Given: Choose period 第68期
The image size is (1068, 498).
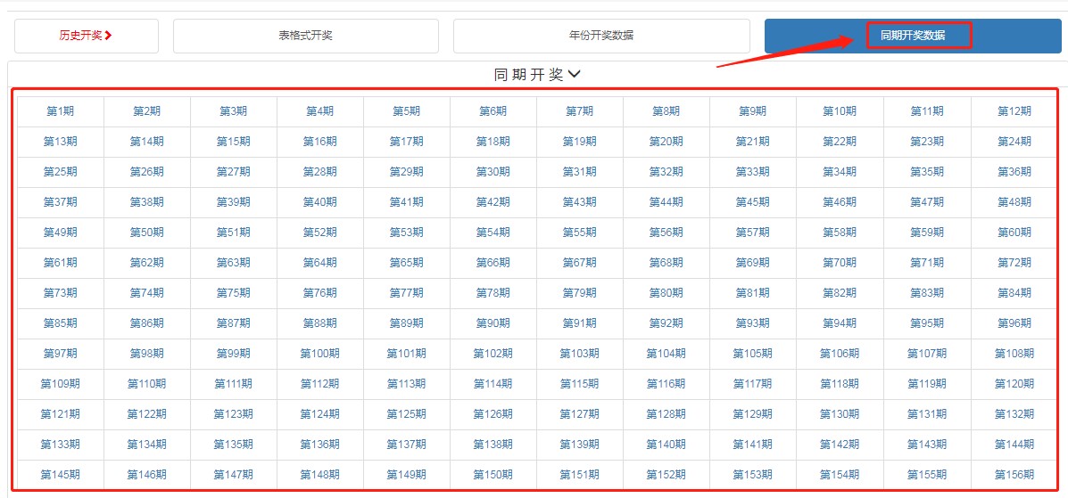Looking at the screenshot, I should click(666, 263).
